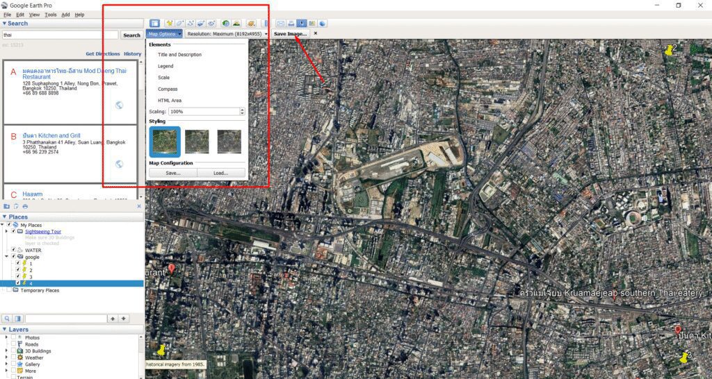Click Save under Map Configuration

pyautogui.click(x=173, y=173)
